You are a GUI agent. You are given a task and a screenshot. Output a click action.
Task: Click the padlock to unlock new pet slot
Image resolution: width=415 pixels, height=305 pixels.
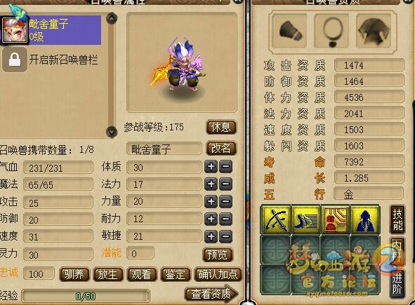click(15, 60)
